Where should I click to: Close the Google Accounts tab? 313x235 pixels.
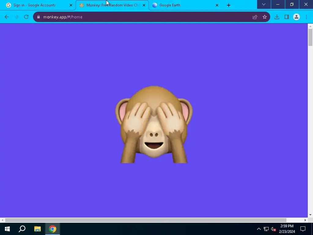tap(71, 5)
